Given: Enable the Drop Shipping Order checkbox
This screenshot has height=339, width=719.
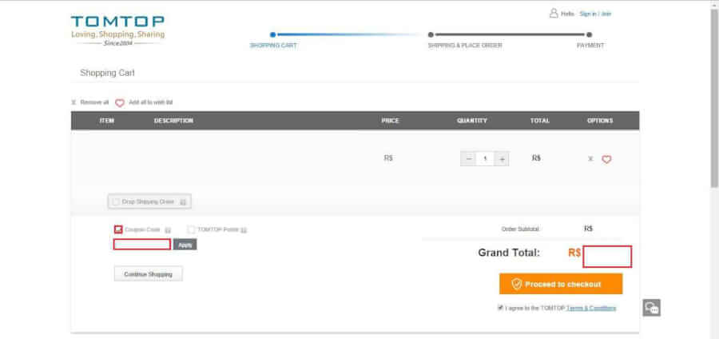Looking at the screenshot, I should click(x=117, y=202).
